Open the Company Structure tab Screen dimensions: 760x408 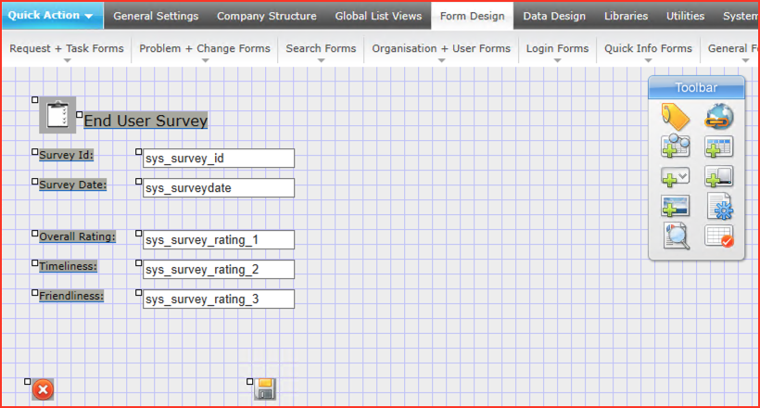[267, 16]
